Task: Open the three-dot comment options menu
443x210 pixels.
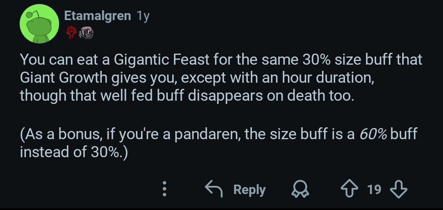Action: pos(164,189)
